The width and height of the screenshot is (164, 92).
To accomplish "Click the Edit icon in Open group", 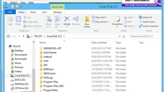I will 125,22.
